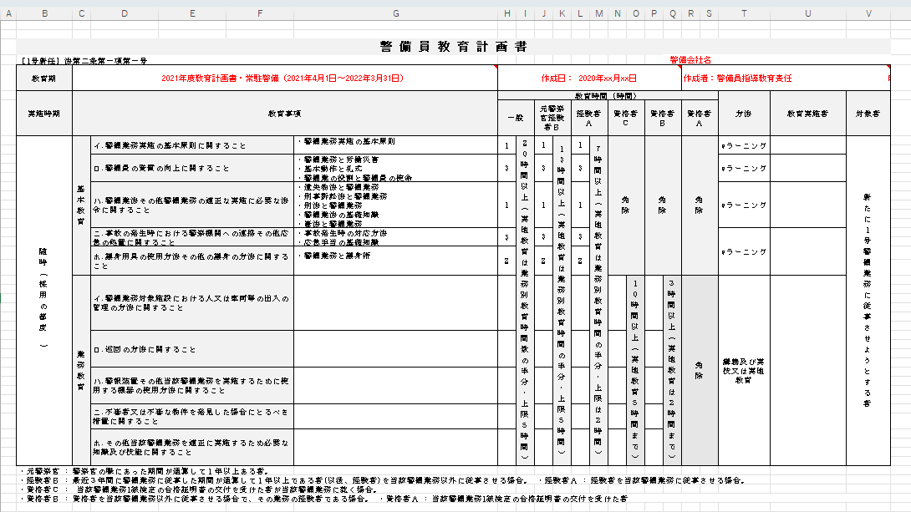The image size is (911, 512).
Task: Select cell ホ.護身用具の使用方法
Action: [x=192, y=261]
